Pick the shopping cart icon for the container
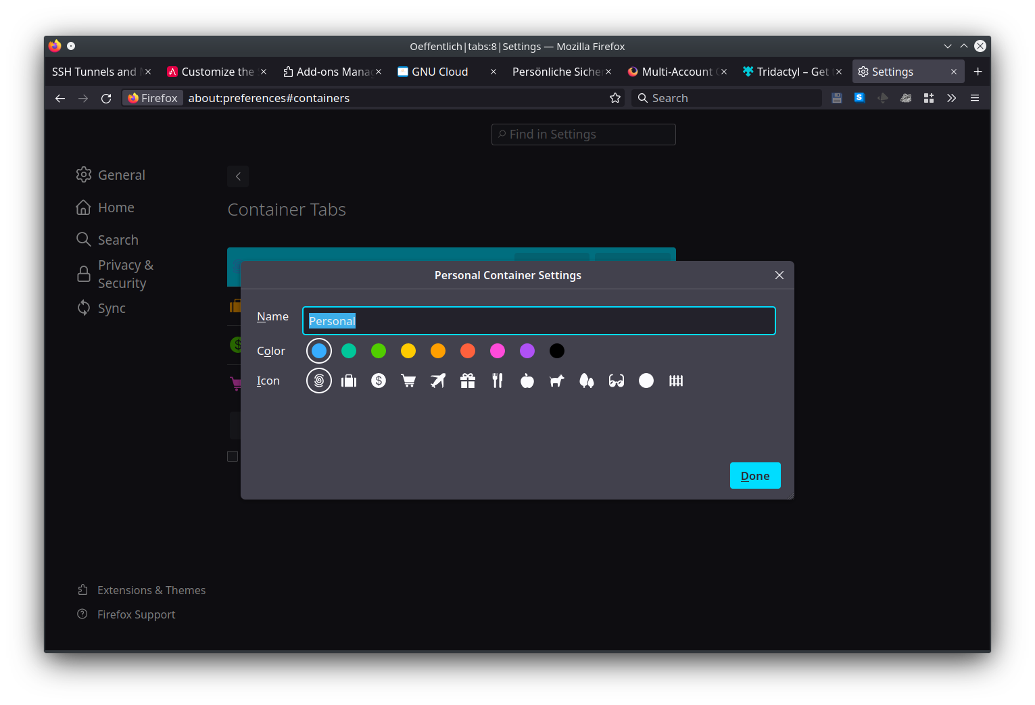The image size is (1035, 705). (408, 381)
